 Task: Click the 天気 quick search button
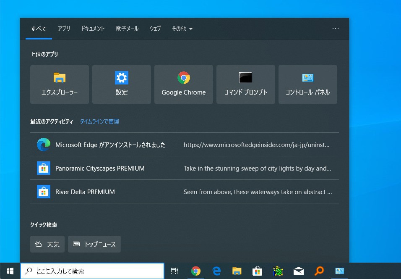[x=47, y=244]
